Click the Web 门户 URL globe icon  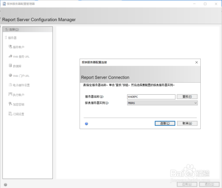tap(10, 75)
